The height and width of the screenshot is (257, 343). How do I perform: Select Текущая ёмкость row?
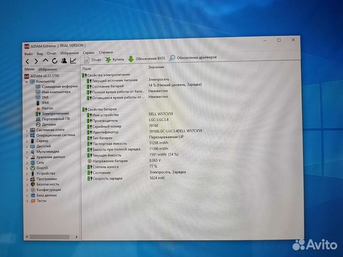pyautogui.click(x=133, y=155)
